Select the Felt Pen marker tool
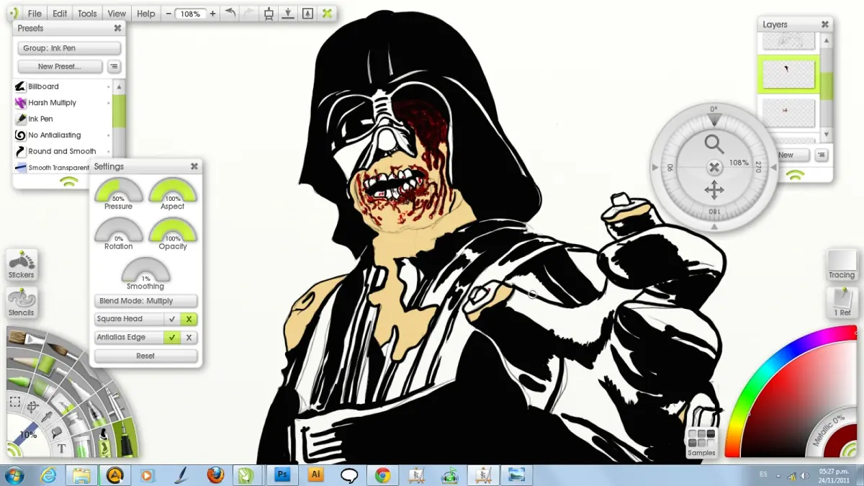Viewport: 864px width, 486px height. coord(79,389)
